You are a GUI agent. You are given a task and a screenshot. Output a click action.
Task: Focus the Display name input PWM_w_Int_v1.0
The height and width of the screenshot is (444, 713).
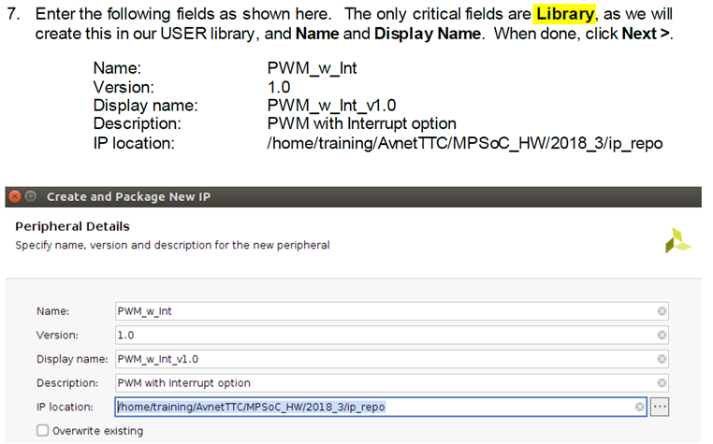[391, 359]
